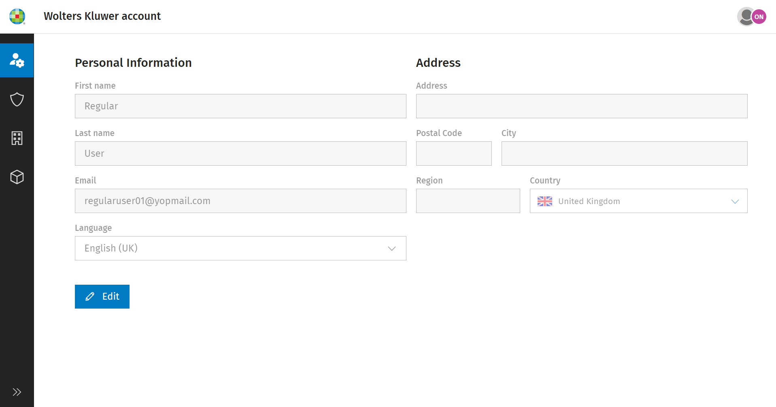Click the Email field
This screenshot has height=407, width=776.
click(240, 201)
